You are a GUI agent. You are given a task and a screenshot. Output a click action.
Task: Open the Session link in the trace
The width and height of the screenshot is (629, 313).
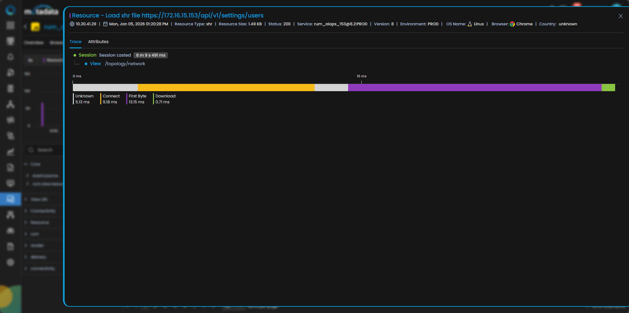coord(87,55)
